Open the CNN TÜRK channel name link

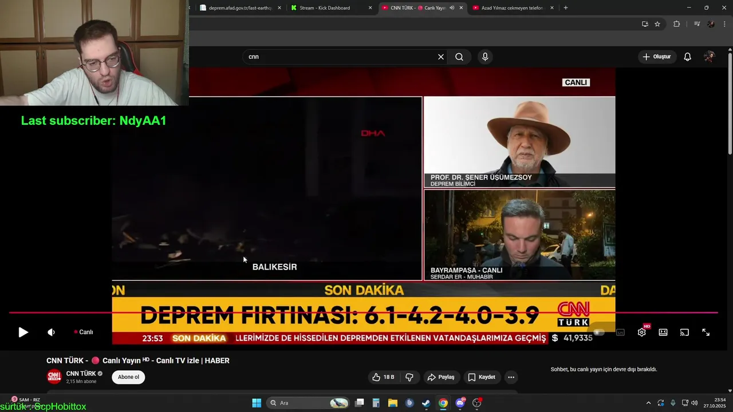pos(81,374)
